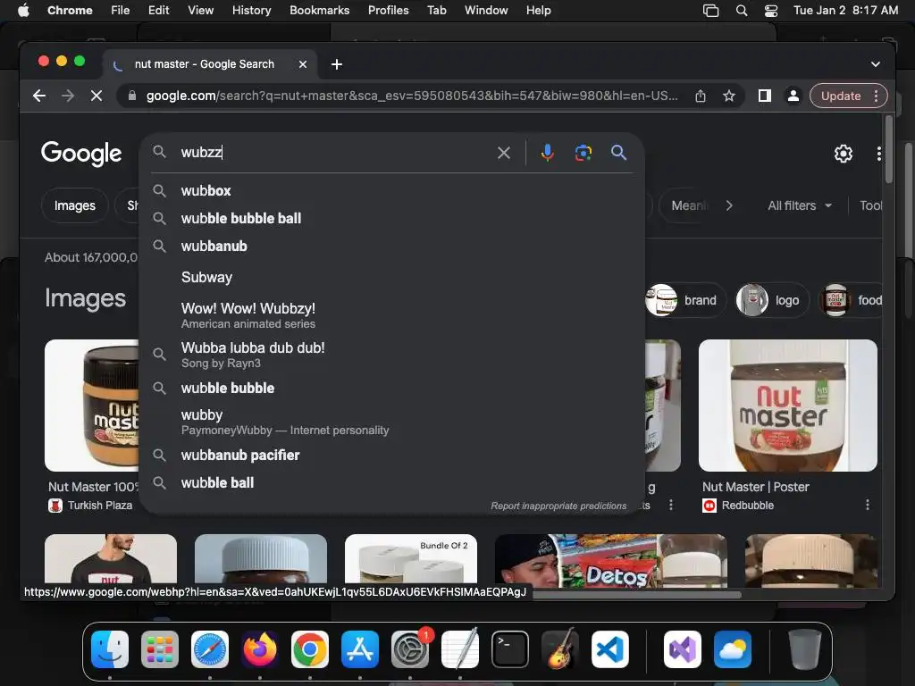Open more options for Redbubble image result

coord(867,505)
